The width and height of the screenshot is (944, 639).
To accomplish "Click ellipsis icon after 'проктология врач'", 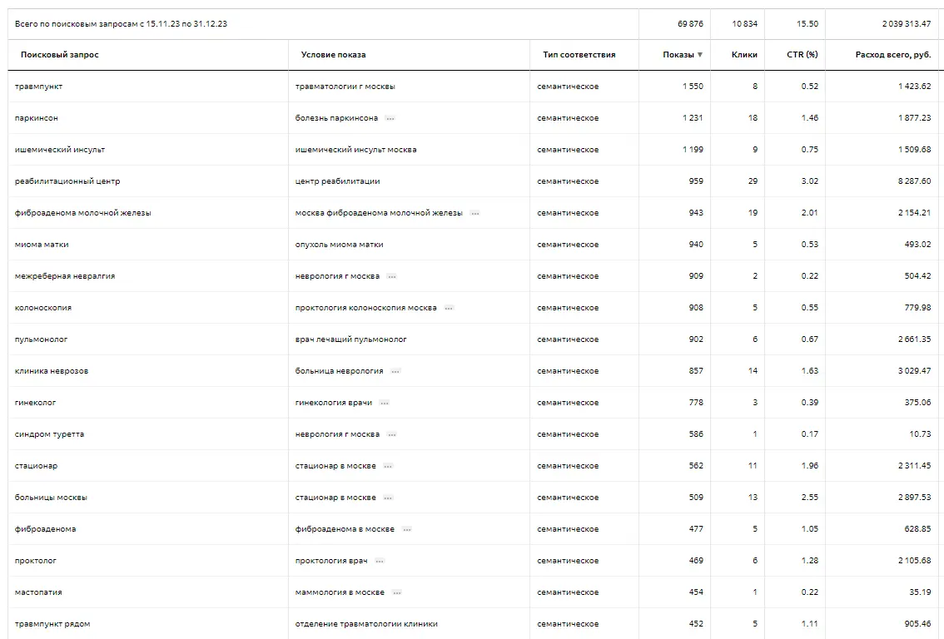I will (380, 561).
